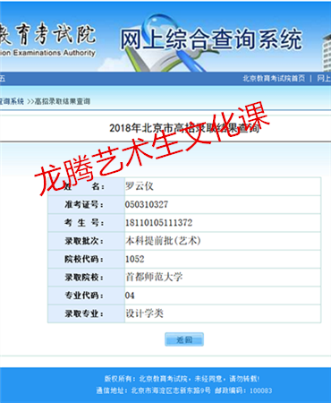Click the 录取专业 value 设计学类
The height and width of the screenshot is (403, 331).
tap(144, 313)
